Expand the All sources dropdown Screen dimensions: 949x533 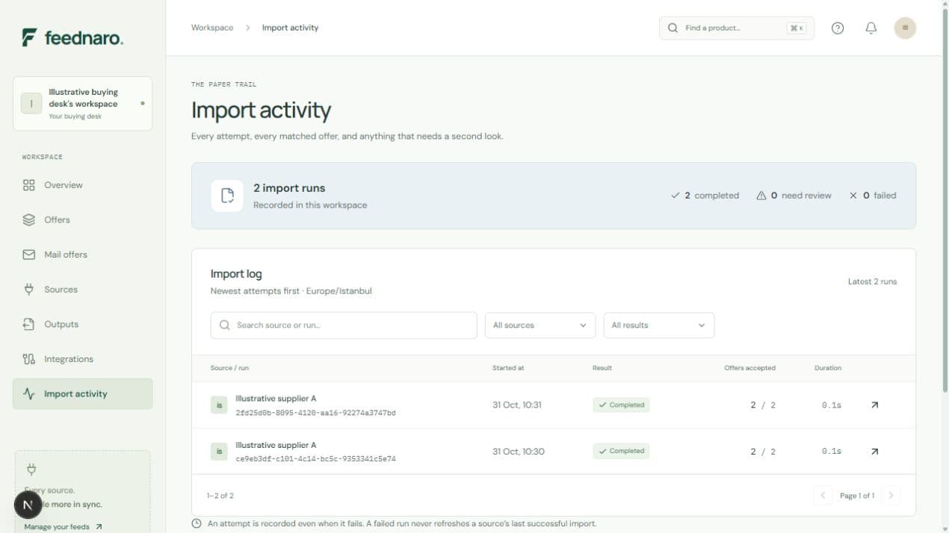pyautogui.click(x=540, y=325)
